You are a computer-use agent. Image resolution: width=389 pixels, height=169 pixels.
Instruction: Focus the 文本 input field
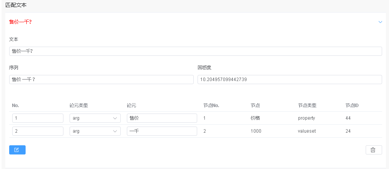(195, 51)
